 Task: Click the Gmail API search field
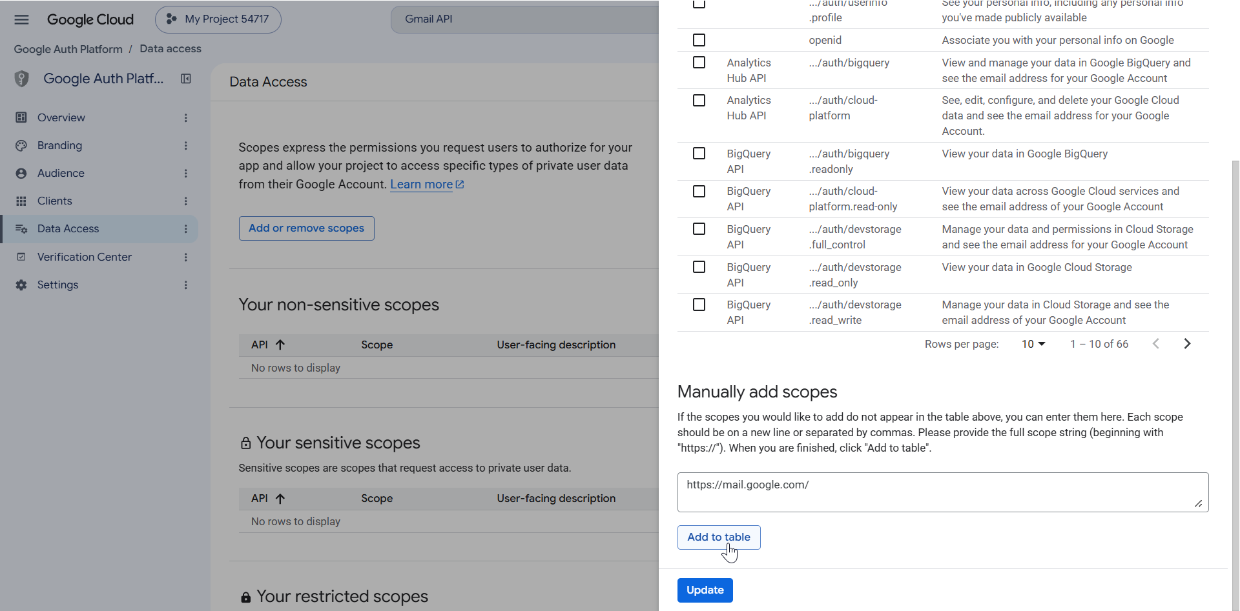[524, 19]
